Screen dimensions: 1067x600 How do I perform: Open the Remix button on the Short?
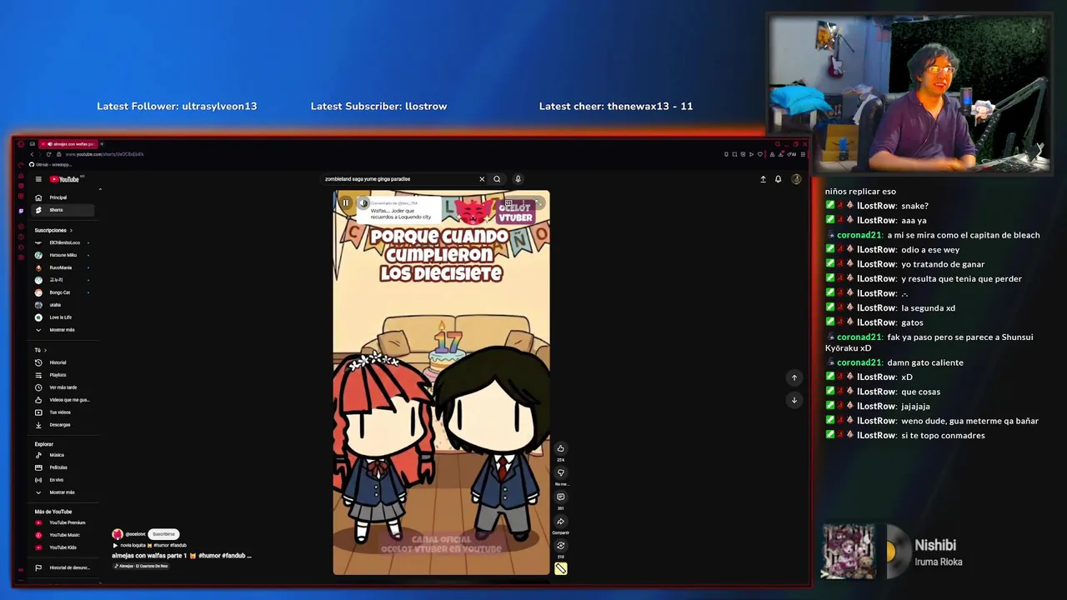point(560,546)
